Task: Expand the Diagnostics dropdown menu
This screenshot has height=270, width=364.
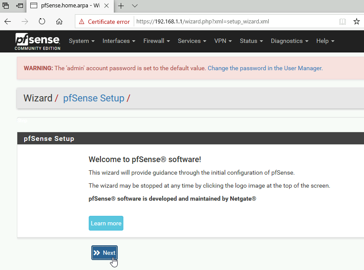Action: (290, 41)
